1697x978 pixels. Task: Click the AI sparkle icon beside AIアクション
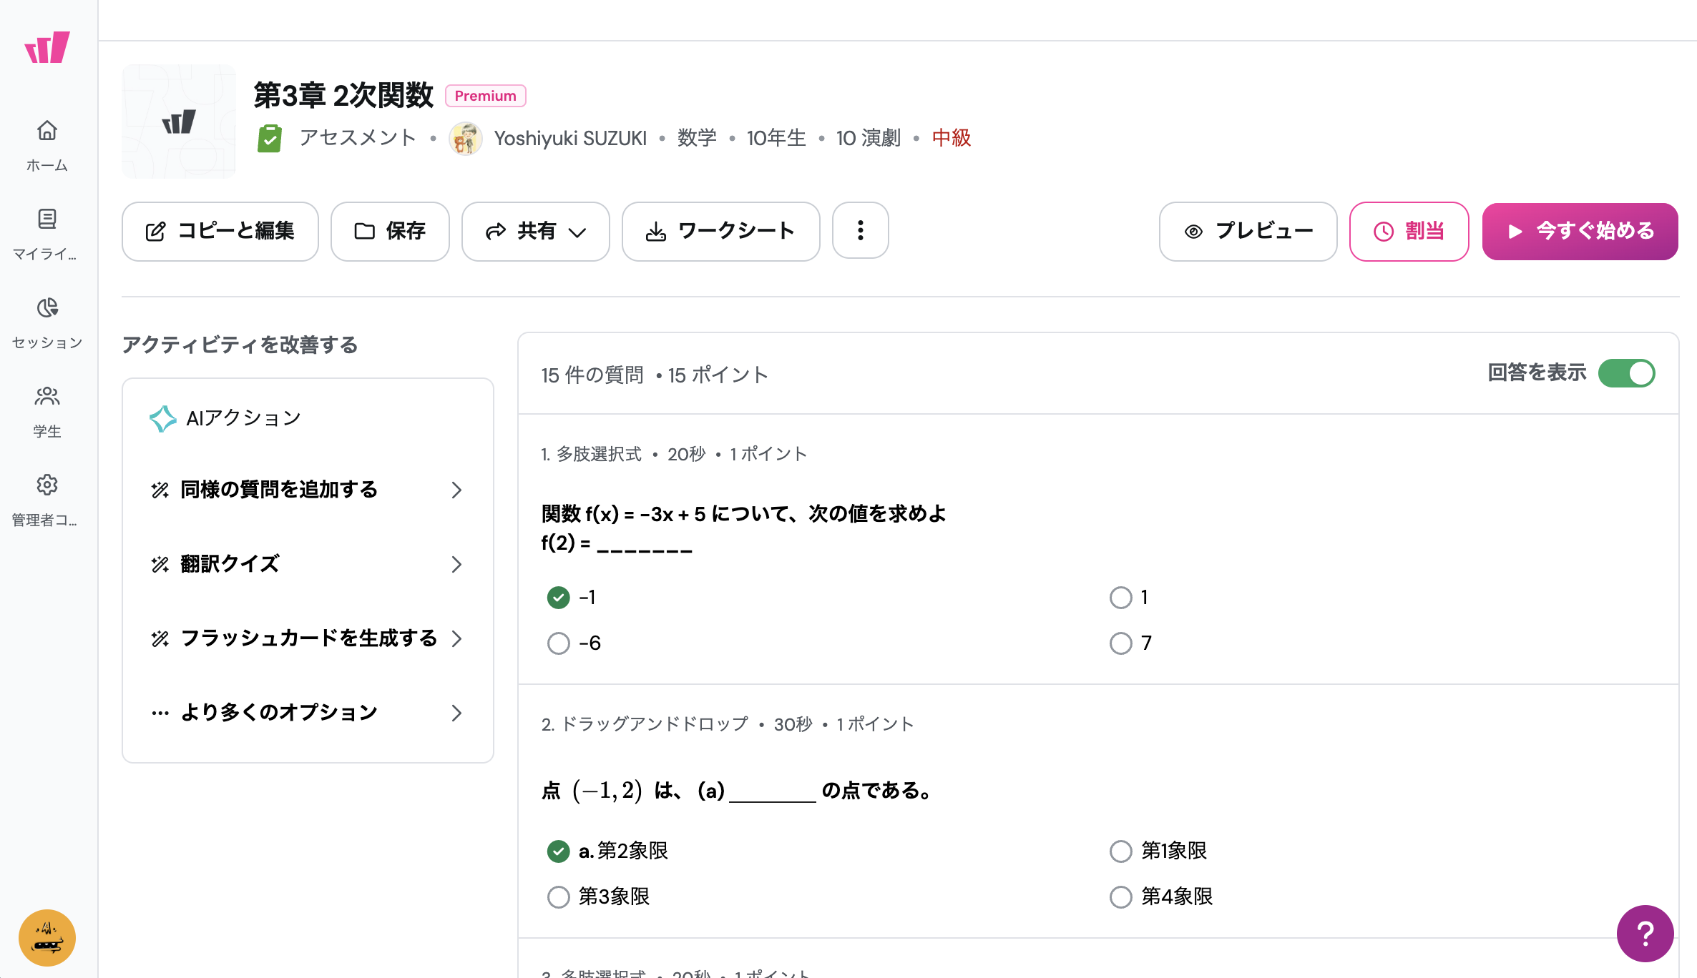click(163, 419)
